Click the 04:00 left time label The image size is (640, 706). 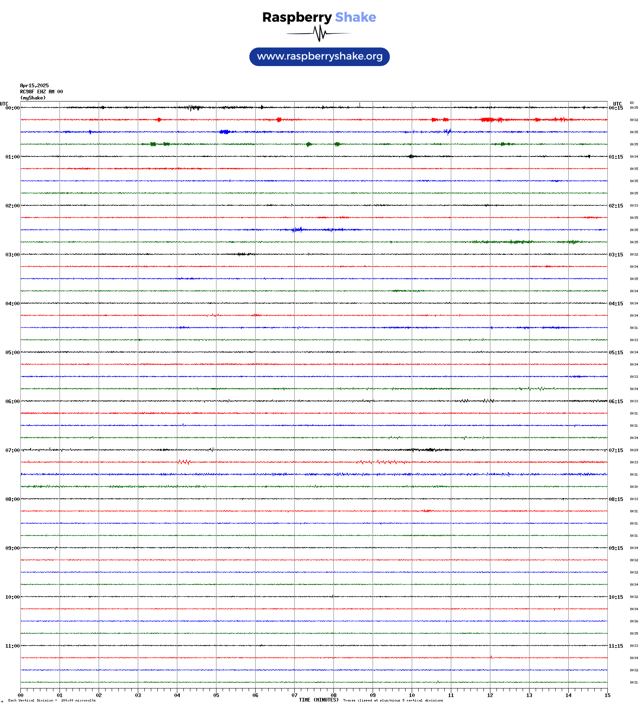coord(12,304)
